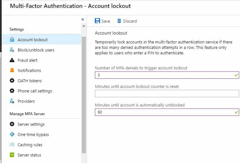Click the empty lockout counter reset minutes field
Image resolution: width=240 pixels, height=164 pixels.
pyautogui.click(x=167, y=93)
